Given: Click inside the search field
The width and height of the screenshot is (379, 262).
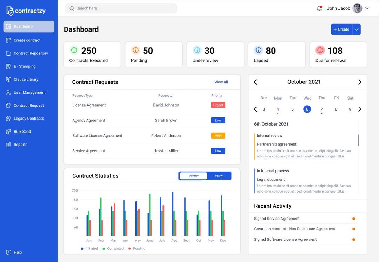Looking at the screenshot, I should [121, 8].
